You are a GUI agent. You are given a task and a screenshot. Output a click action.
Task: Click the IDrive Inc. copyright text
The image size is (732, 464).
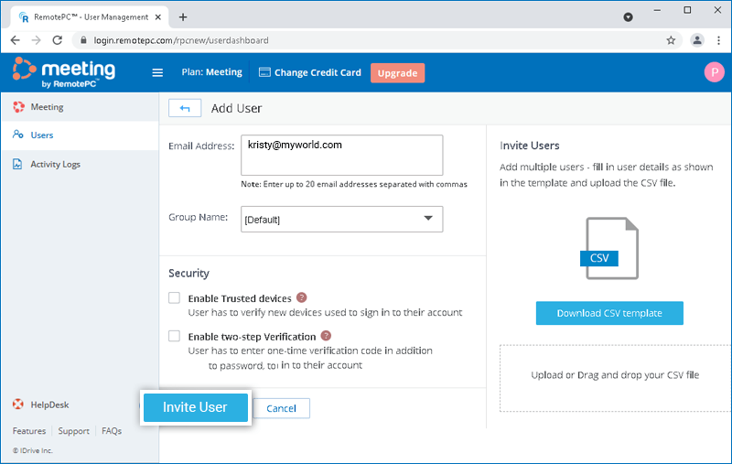point(33,450)
